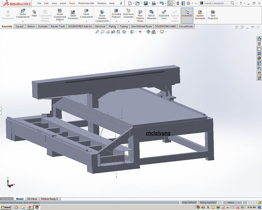Viewport: 262px width, 210px height.
Task: Click Previous View icon
Action: pos(108,32)
